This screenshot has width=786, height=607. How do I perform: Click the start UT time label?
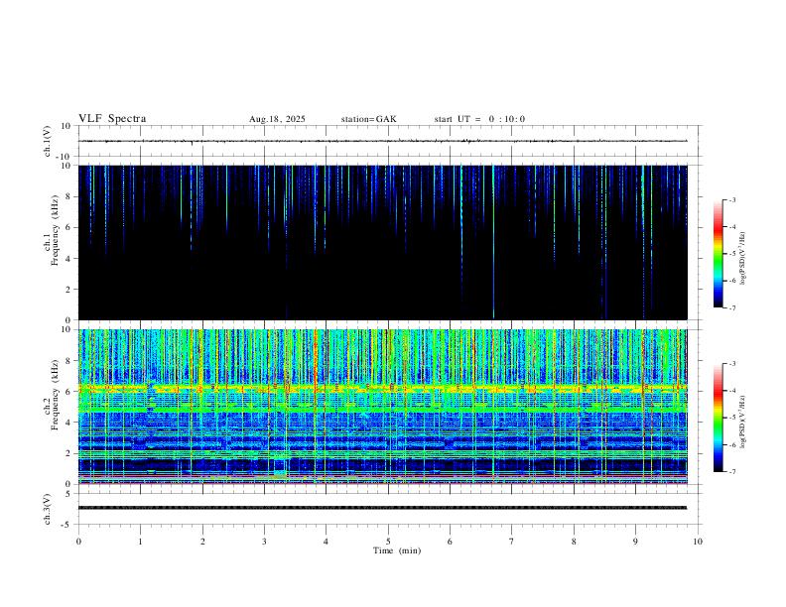coord(479,119)
